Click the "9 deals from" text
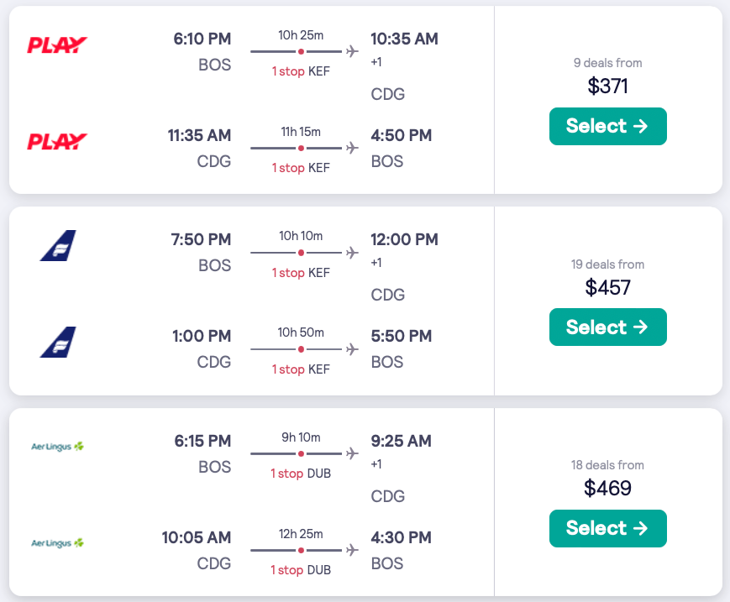This screenshot has height=602, width=730. coord(607,63)
